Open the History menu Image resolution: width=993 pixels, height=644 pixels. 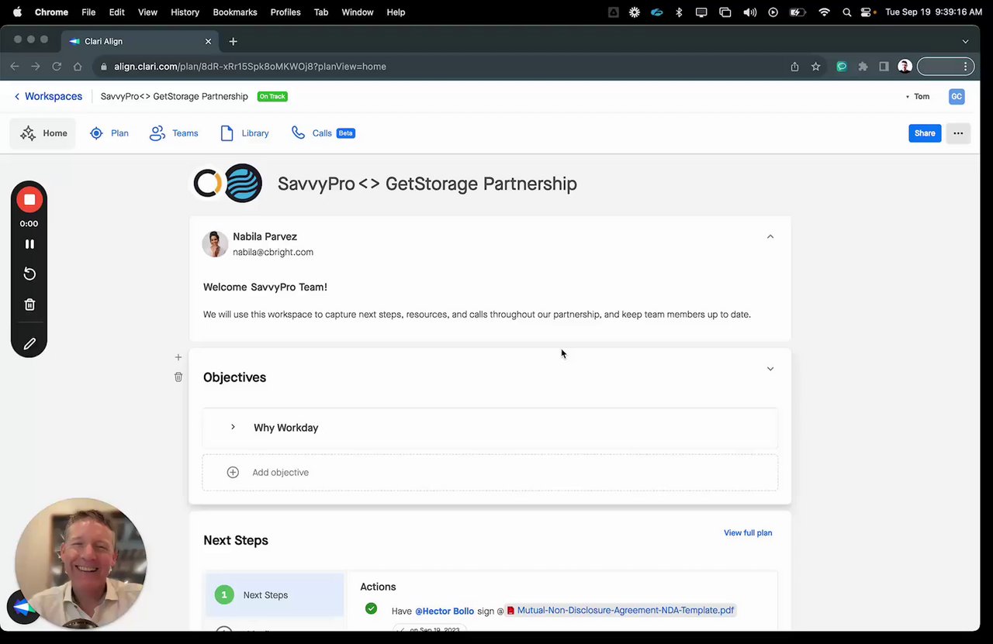[x=185, y=12]
